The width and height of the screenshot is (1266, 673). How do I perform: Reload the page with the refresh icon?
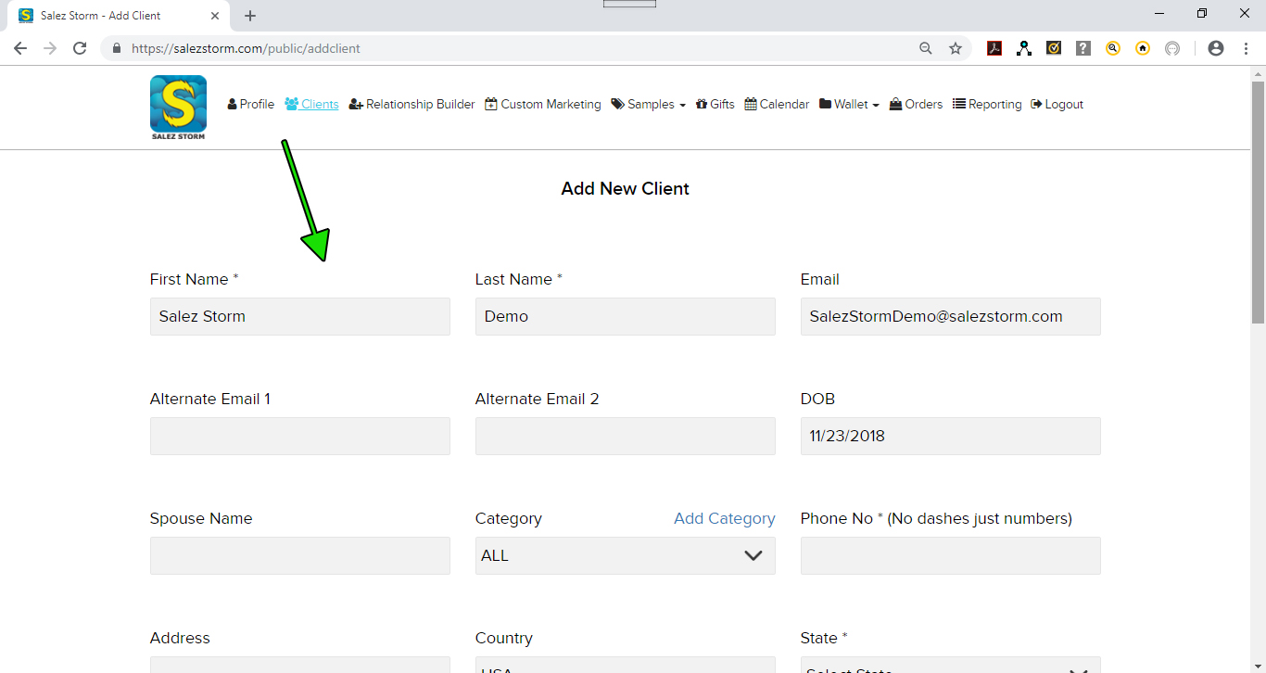tap(80, 48)
